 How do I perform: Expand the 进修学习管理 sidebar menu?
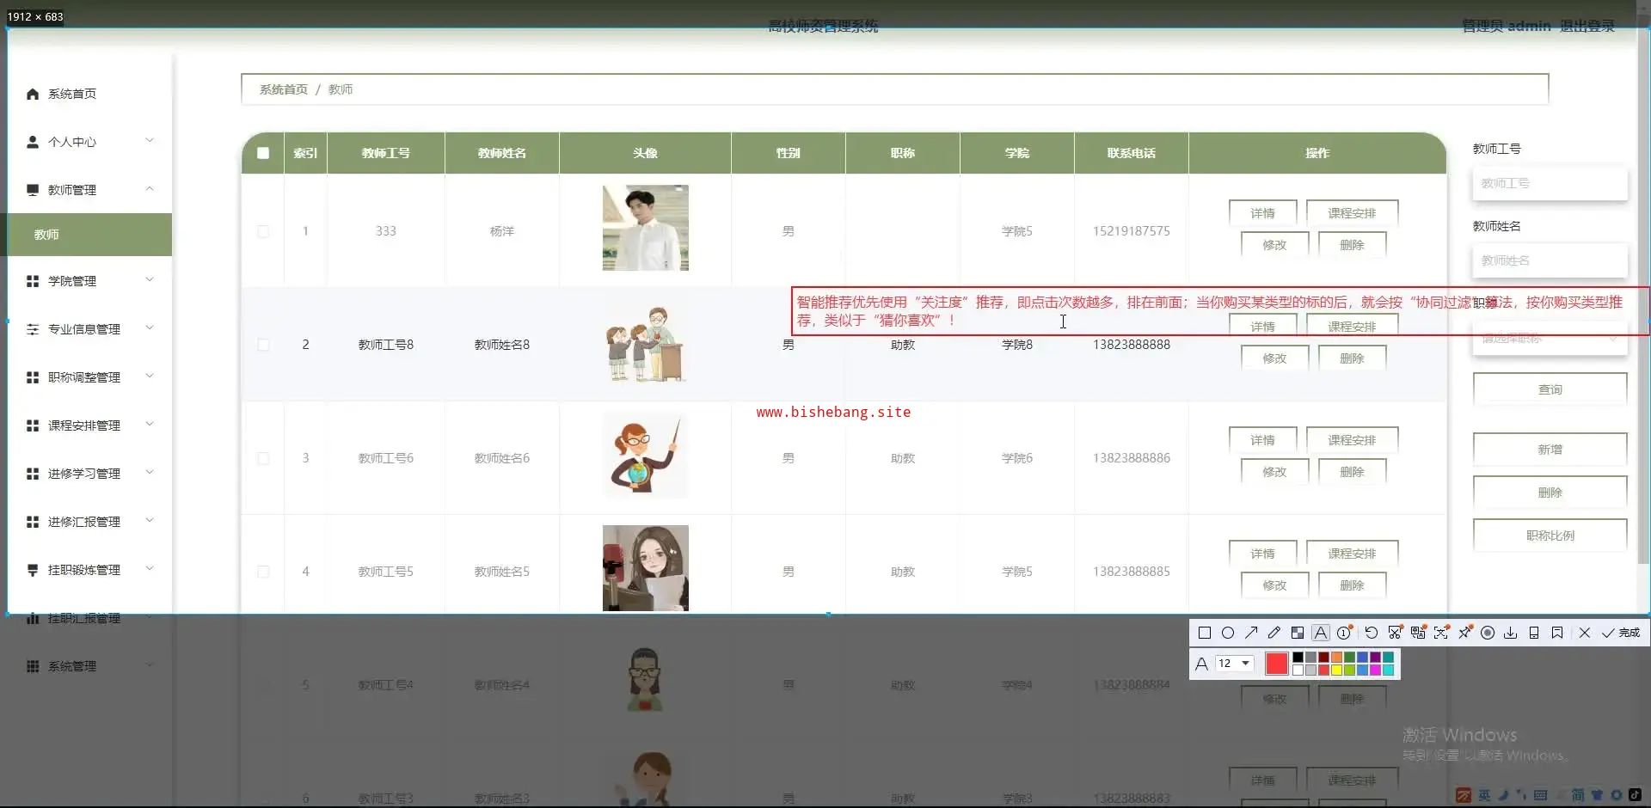coord(90,474)
